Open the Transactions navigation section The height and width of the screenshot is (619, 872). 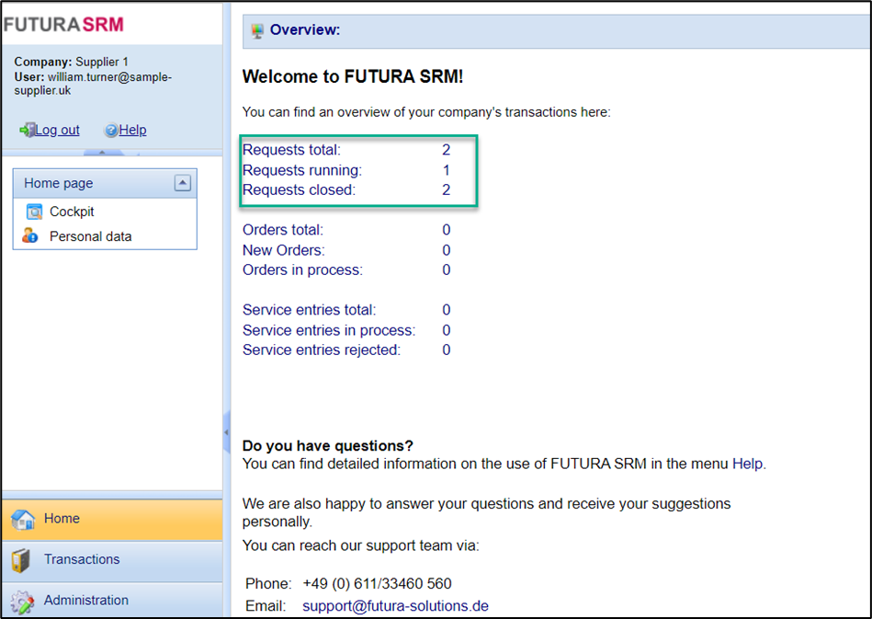pos(82,559)
